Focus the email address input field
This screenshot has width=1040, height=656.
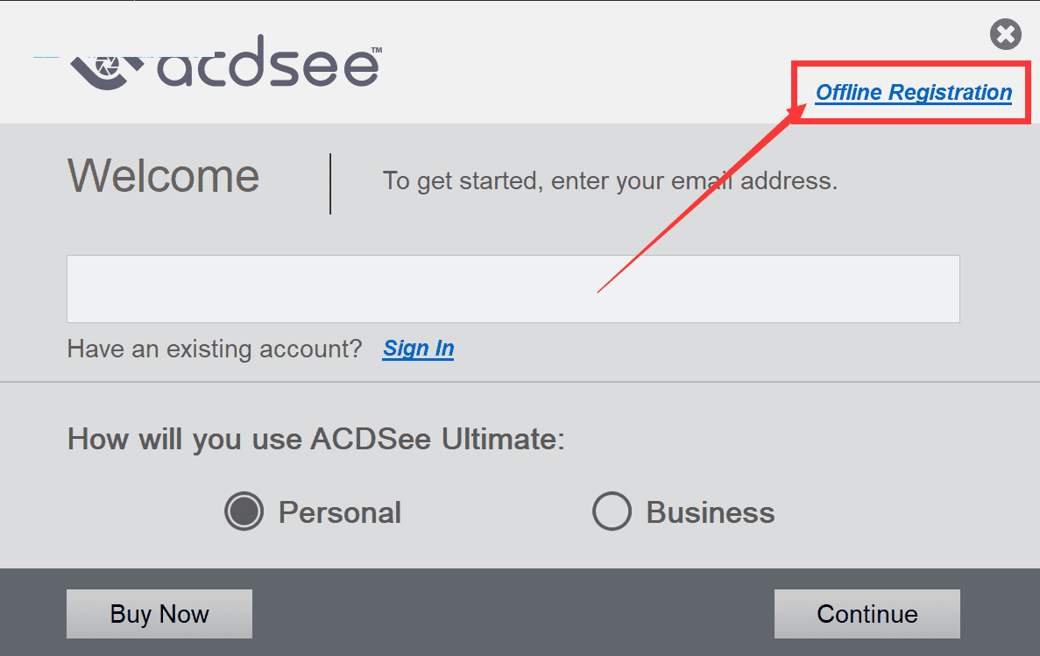click(x=513, y=289)
